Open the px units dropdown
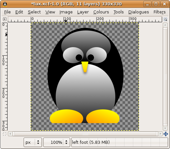 click(x=33, y=142)
